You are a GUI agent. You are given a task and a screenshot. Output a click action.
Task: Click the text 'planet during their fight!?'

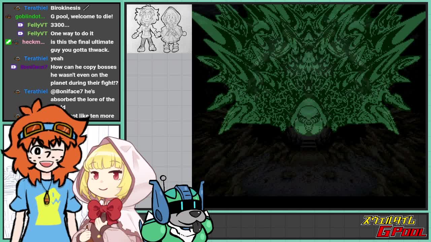click(x=85, y=83)
